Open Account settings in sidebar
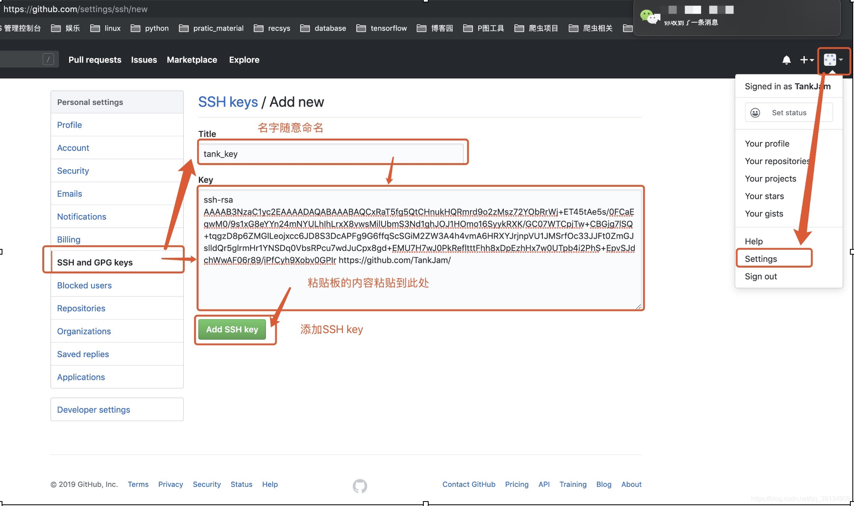 [117, 148]
